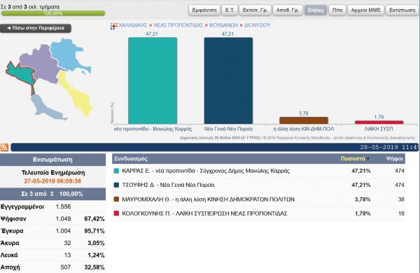Open the Εμφάνιση option
The height and width of the screenshot is (273, 420).
(x=204, y=10)
